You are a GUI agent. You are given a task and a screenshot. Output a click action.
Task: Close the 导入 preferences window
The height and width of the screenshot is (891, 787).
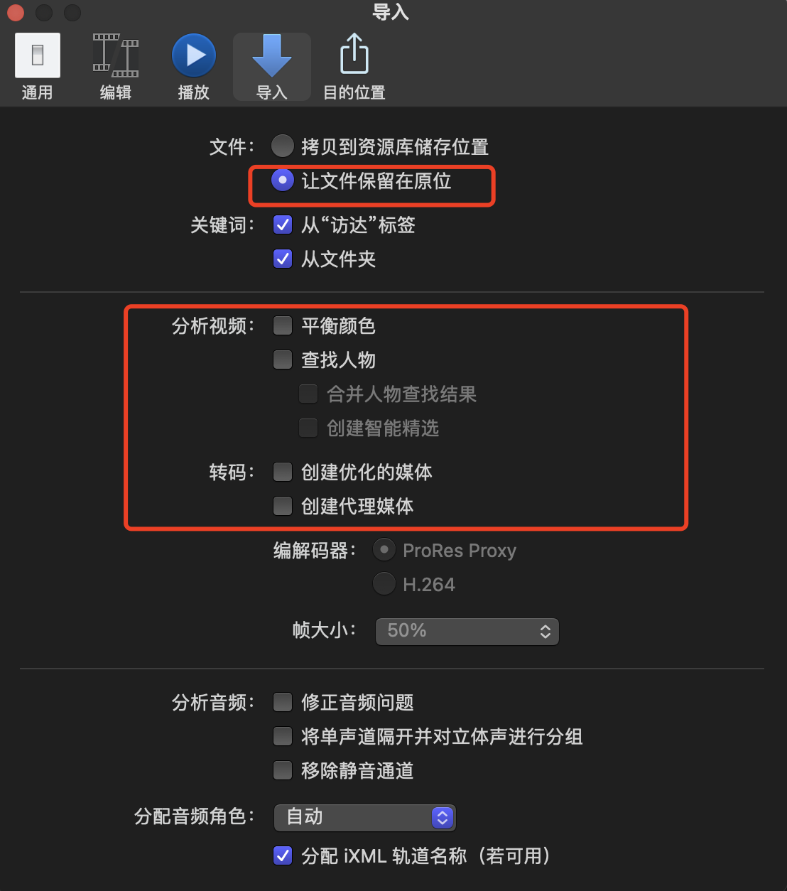(15, 13)
